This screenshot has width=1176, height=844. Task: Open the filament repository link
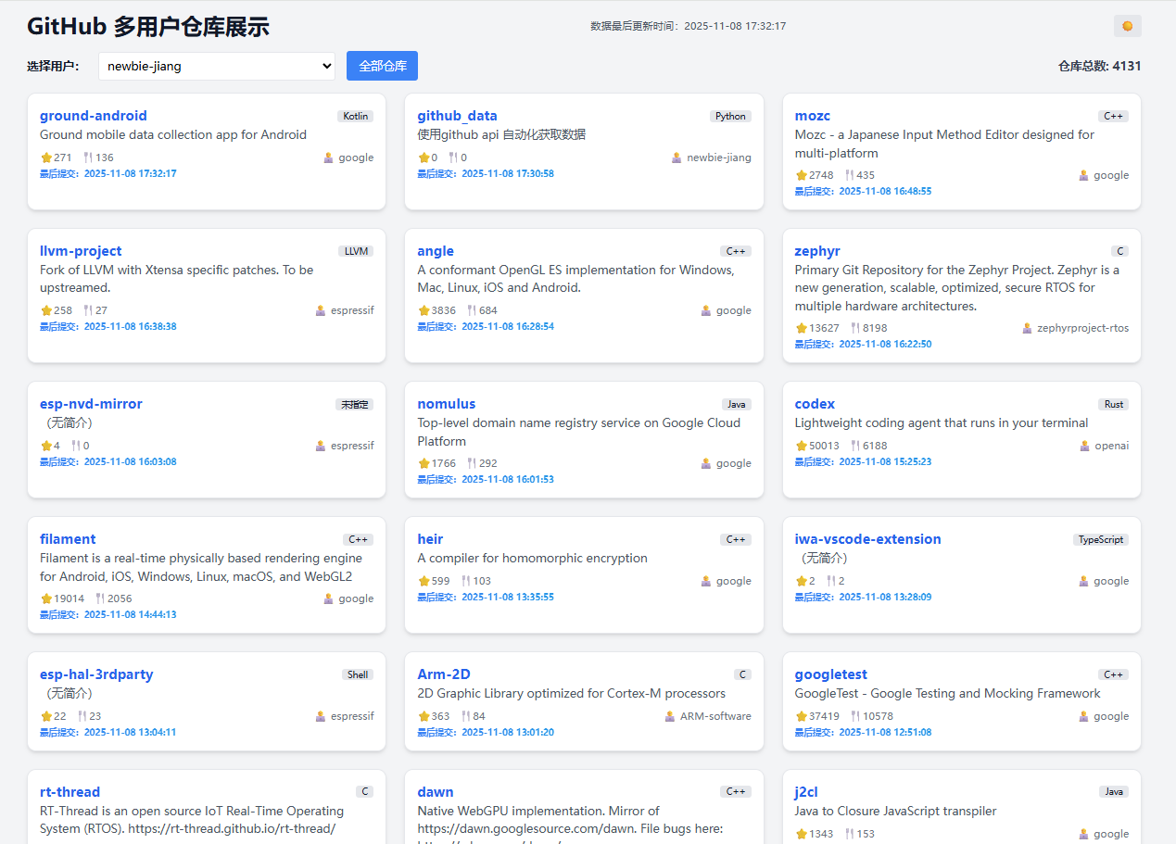coord(68,539)
